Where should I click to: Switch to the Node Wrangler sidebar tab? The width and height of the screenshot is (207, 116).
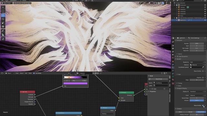pyautogui.click(x=170, y=98)
